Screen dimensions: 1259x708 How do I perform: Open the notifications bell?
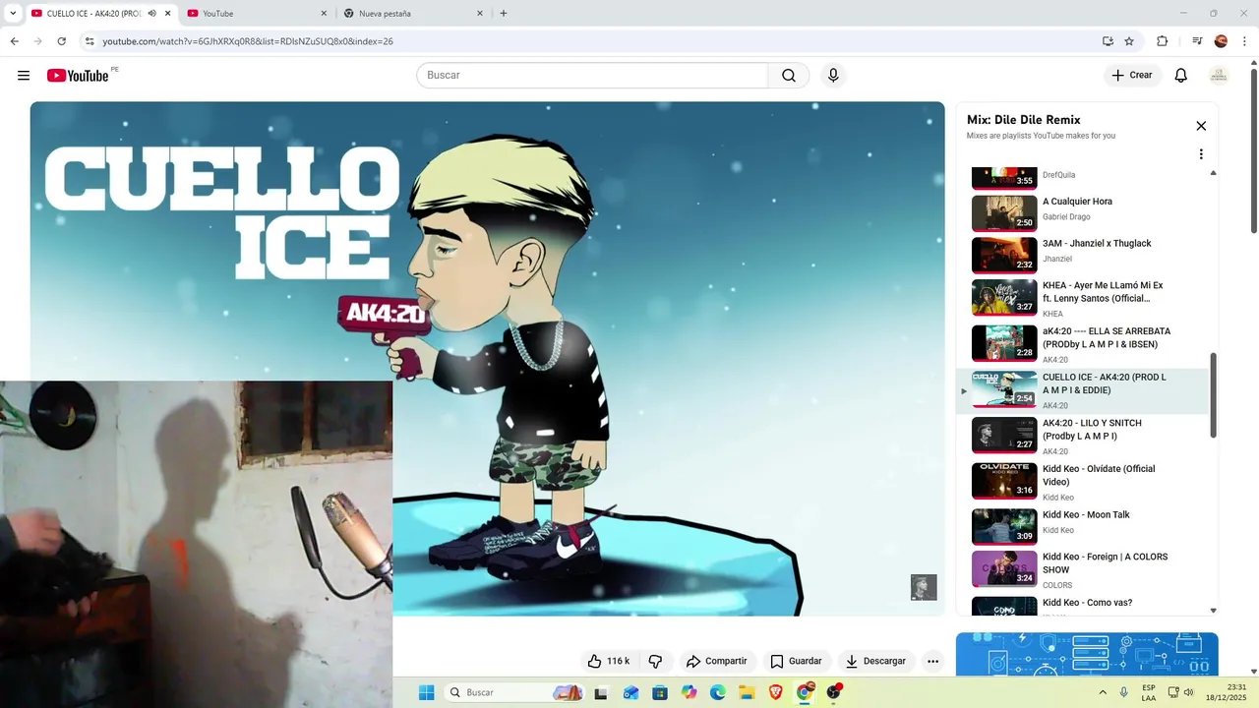tap(1181, 76)
